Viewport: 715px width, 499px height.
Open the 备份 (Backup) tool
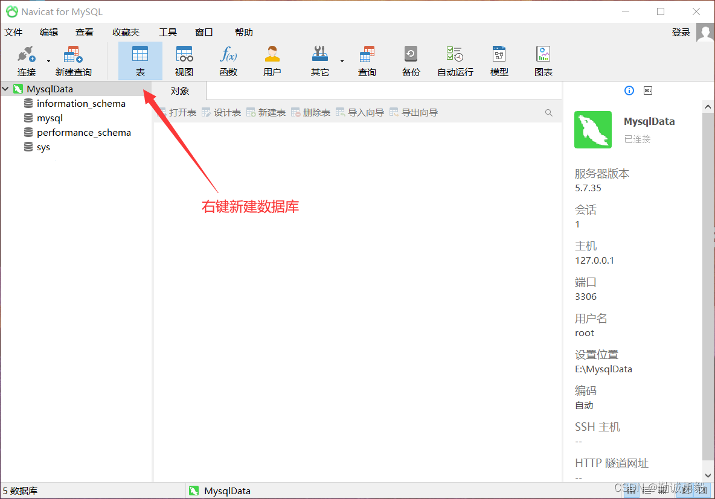[x=411, y=61]
